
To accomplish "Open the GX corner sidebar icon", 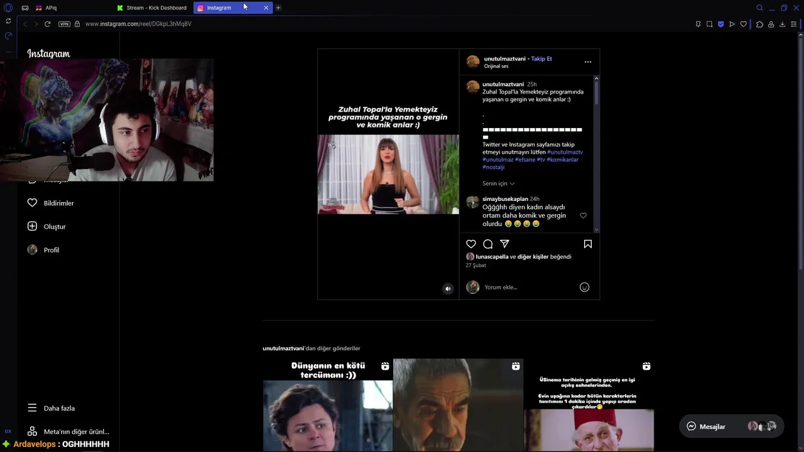I will pyautogui.click(x=8, y=431).
